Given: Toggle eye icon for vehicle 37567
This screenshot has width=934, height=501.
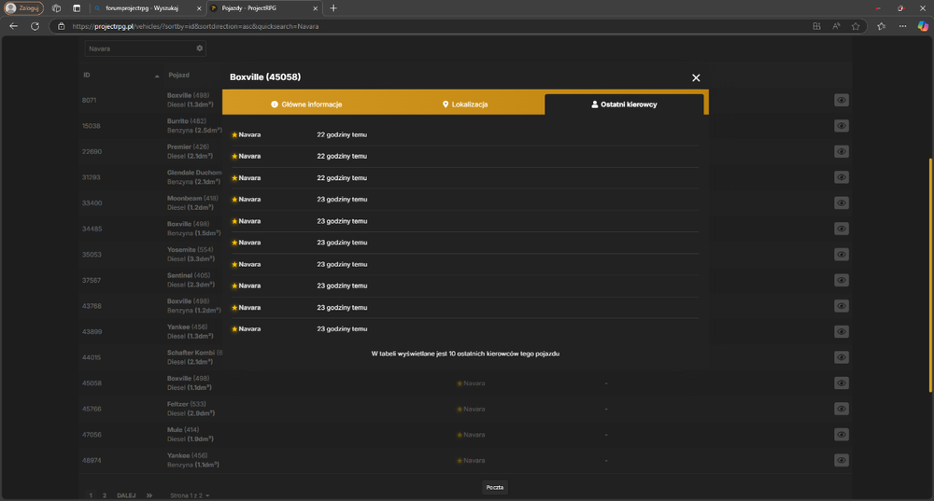Looking at the screenshot, I should point(842,280).
